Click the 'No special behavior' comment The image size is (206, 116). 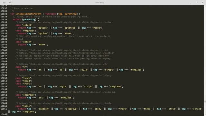62,56
